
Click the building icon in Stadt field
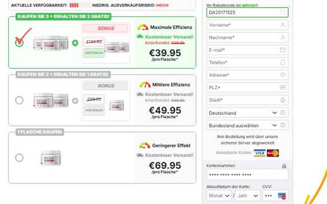(283, 100)
